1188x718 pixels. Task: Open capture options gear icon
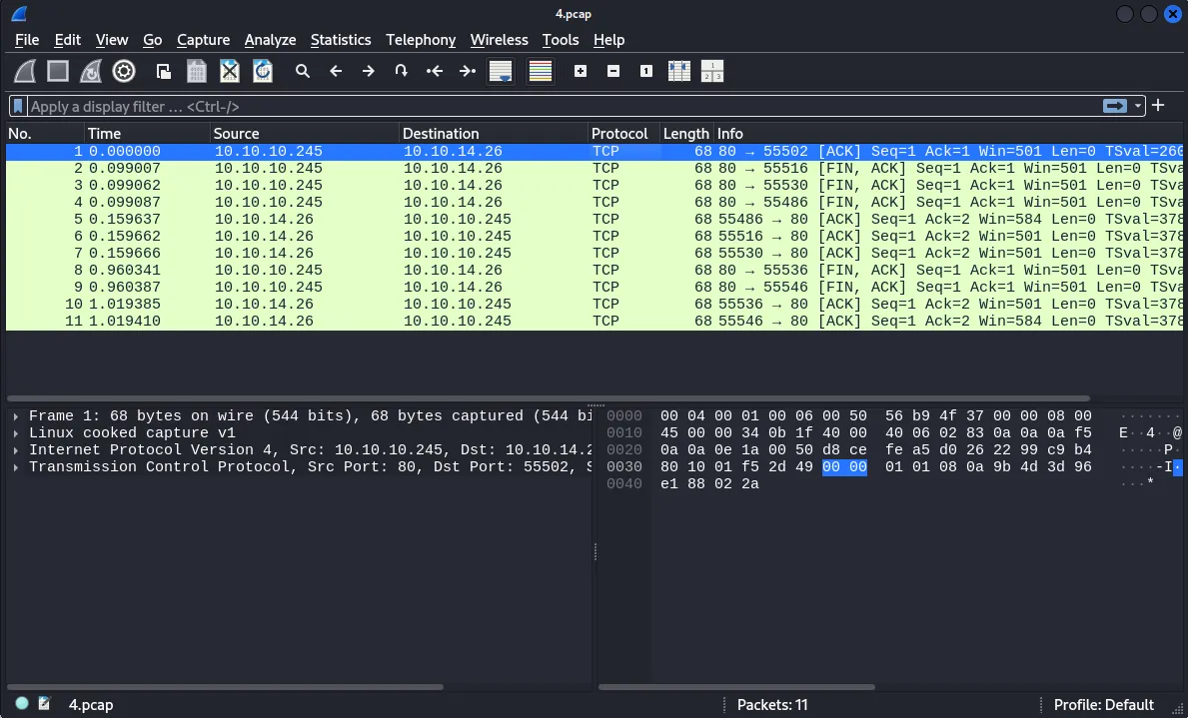click(124, 71)
